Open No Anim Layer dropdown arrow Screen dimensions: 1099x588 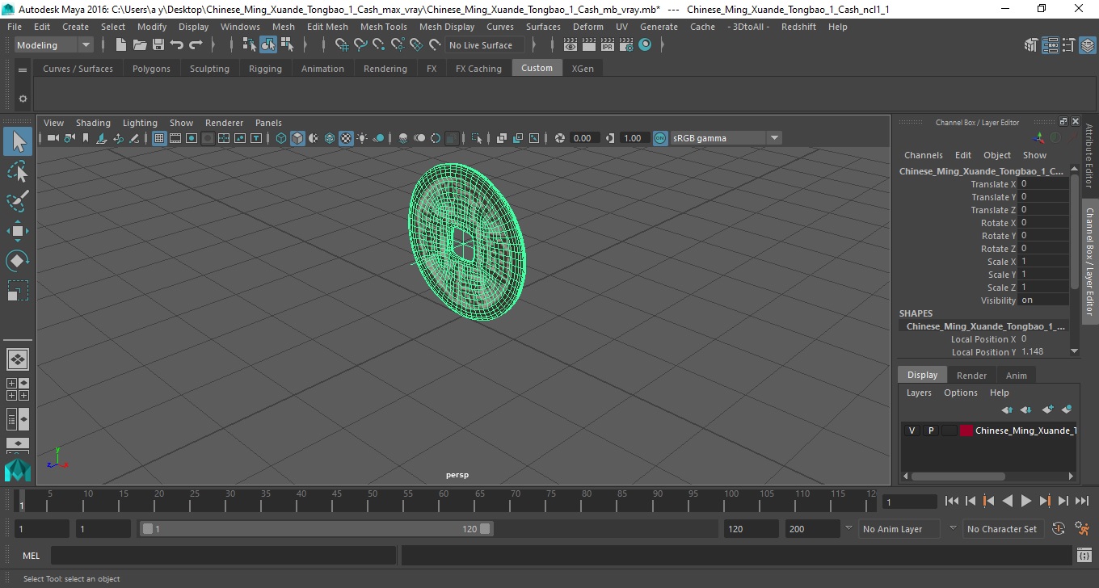point(848,528)
